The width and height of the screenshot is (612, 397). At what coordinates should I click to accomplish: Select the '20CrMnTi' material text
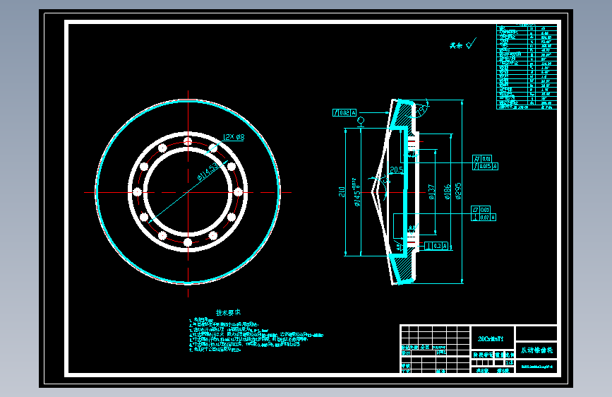491,339
